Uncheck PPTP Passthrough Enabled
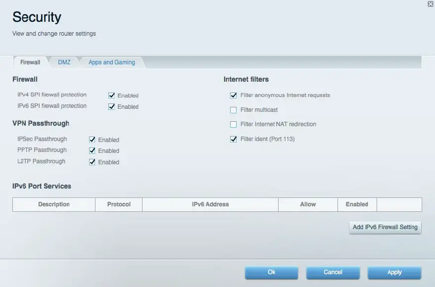This screenshot has height=287, width=435. (92, 150)
